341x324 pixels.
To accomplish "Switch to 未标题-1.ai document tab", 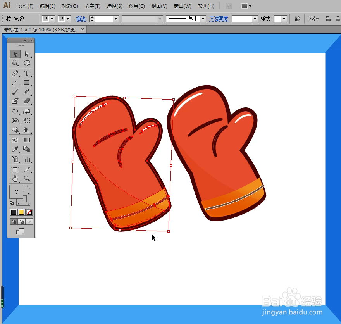I will (40, 29).
